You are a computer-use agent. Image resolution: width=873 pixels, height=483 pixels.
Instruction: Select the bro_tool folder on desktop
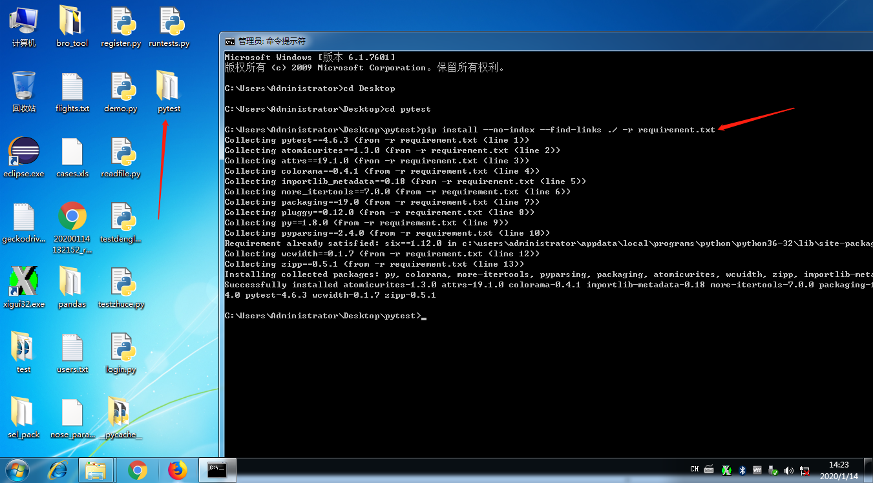point(72,26)
